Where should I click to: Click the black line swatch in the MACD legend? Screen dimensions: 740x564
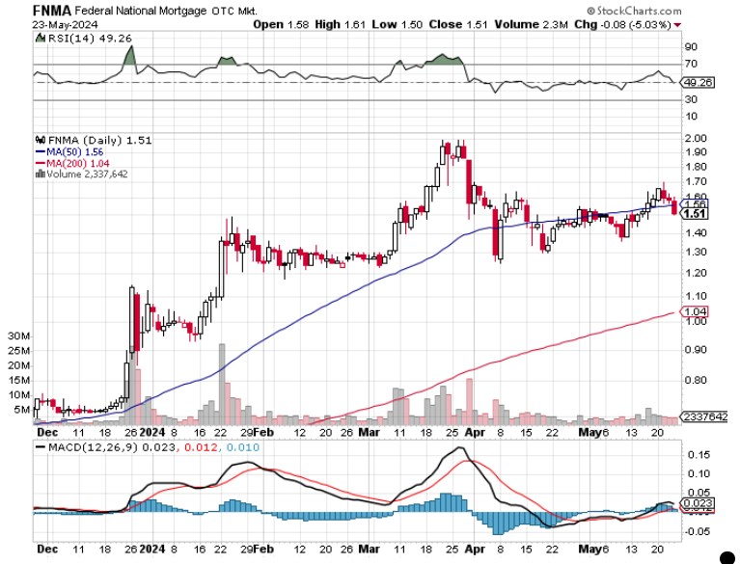click(x=41, y=446)
